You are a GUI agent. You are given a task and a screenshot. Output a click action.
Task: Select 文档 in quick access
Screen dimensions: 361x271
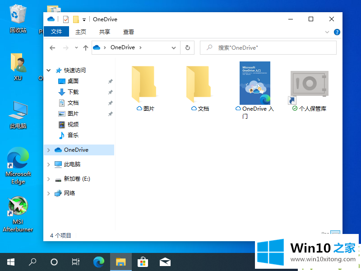click(73, 103)
